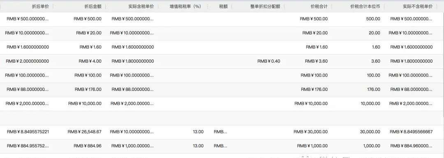Image resolution: width=444 pixels, height=158 pixels.
Task: Click the 100.00 cell under 价税合计本位币
Action: point(373,75)
